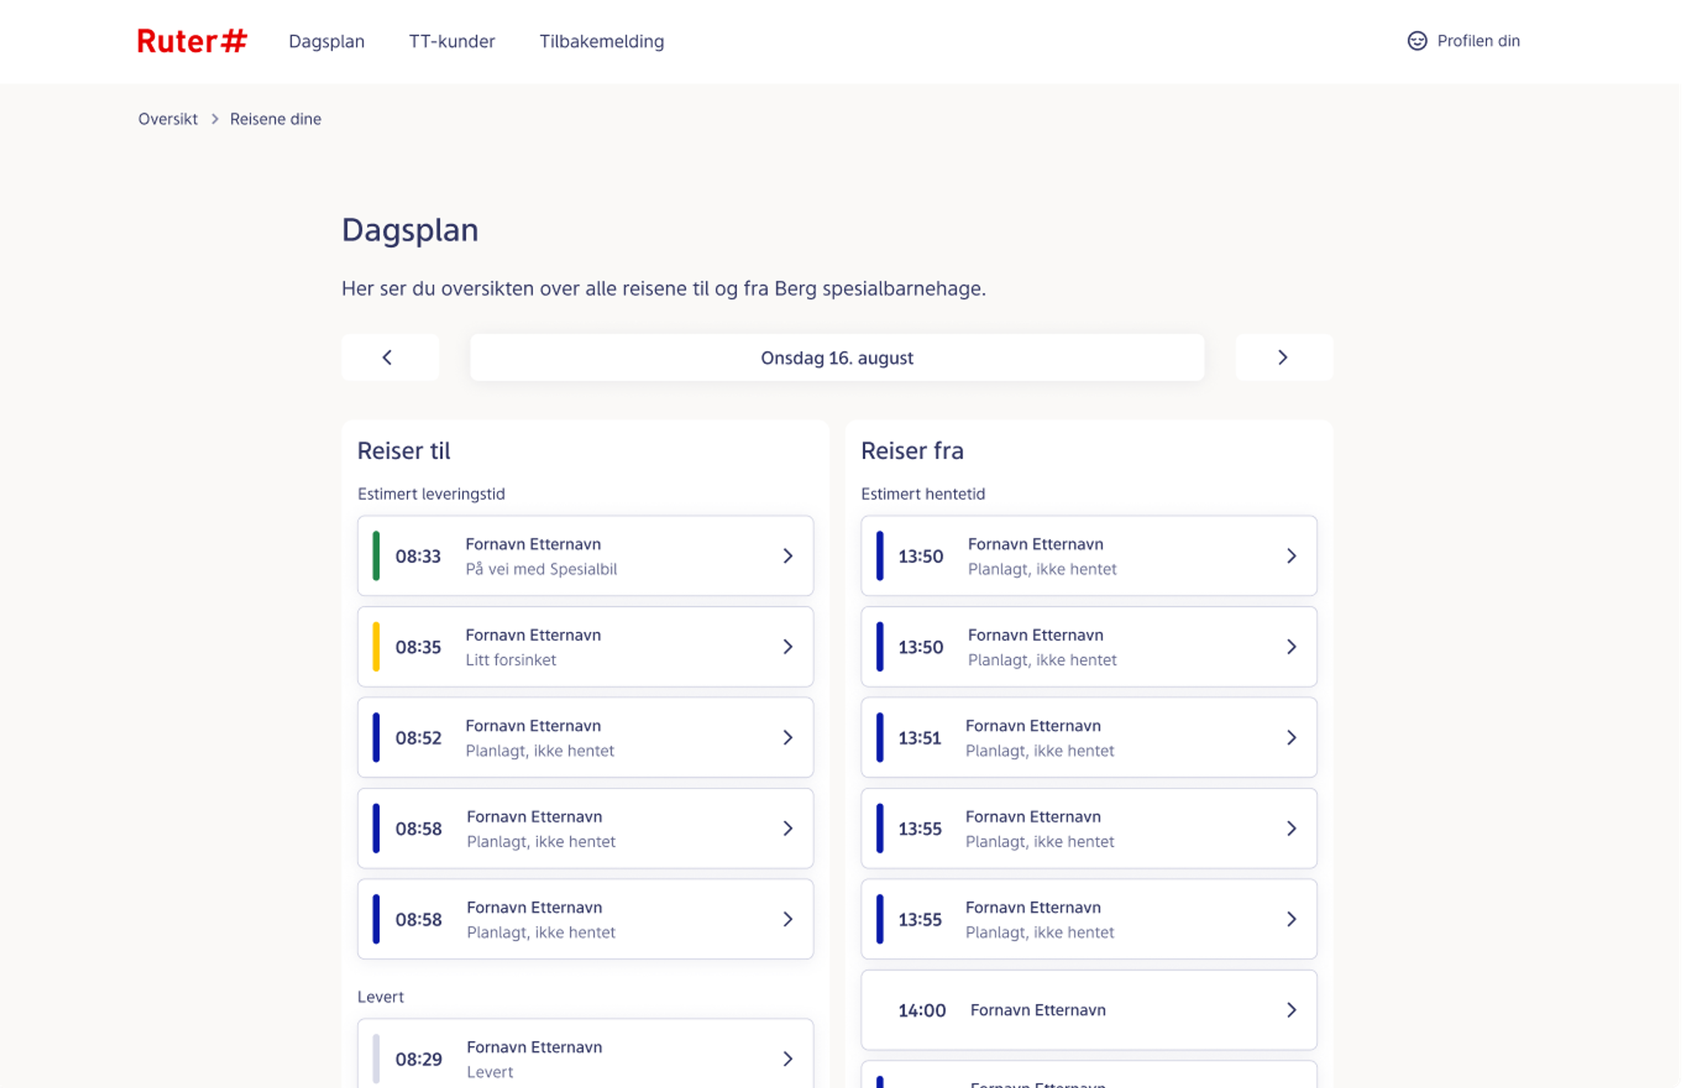Click chevron on the 08:35 Litt forsinket card
Image resolution: width=1688 pixels, height=1088 pixels.
(788, 646)
